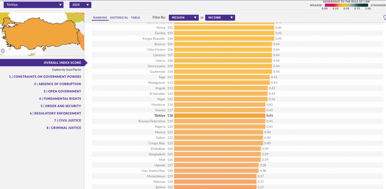This screenshot has width=386, height=189.
Task: Go to Open Government factor
Action: point(62,91)
